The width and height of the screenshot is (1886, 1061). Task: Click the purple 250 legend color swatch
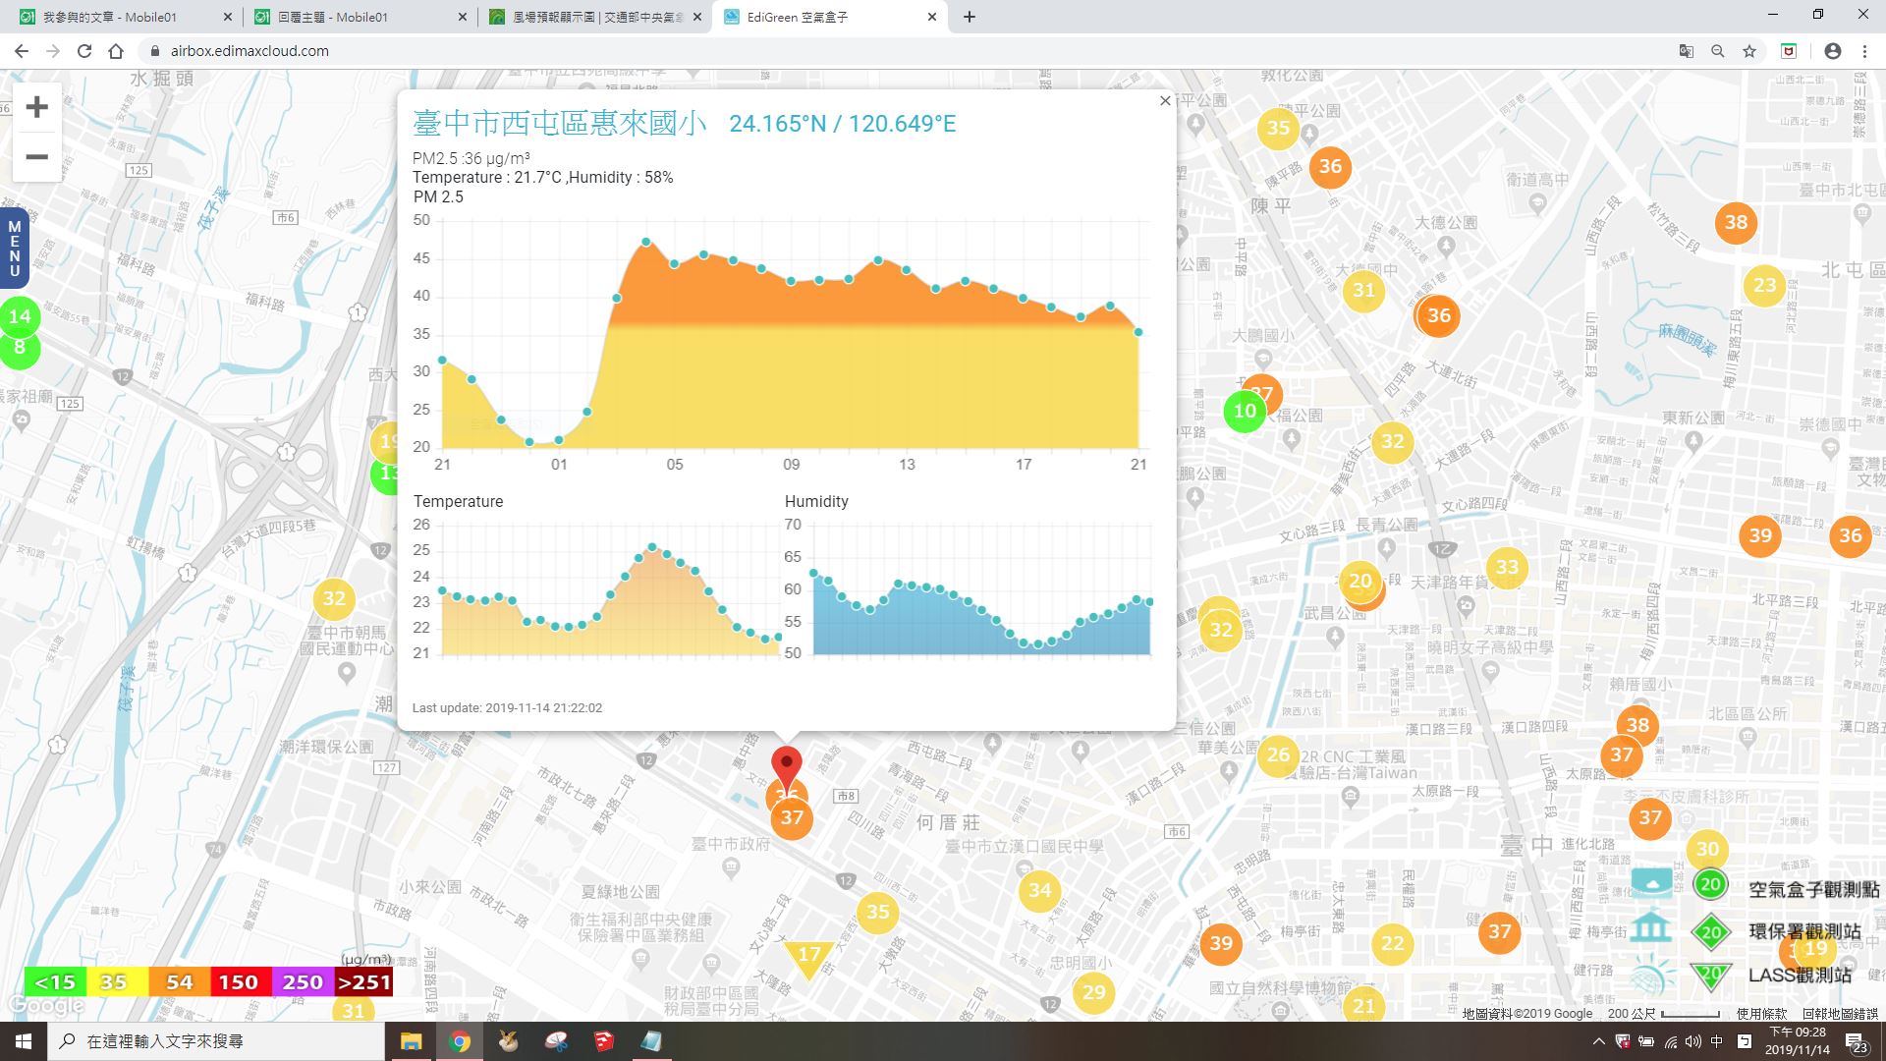pos(302,982)
